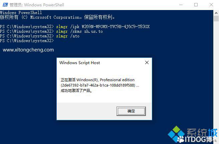Click the 系统城 diamond logo

tap(176, 134)
